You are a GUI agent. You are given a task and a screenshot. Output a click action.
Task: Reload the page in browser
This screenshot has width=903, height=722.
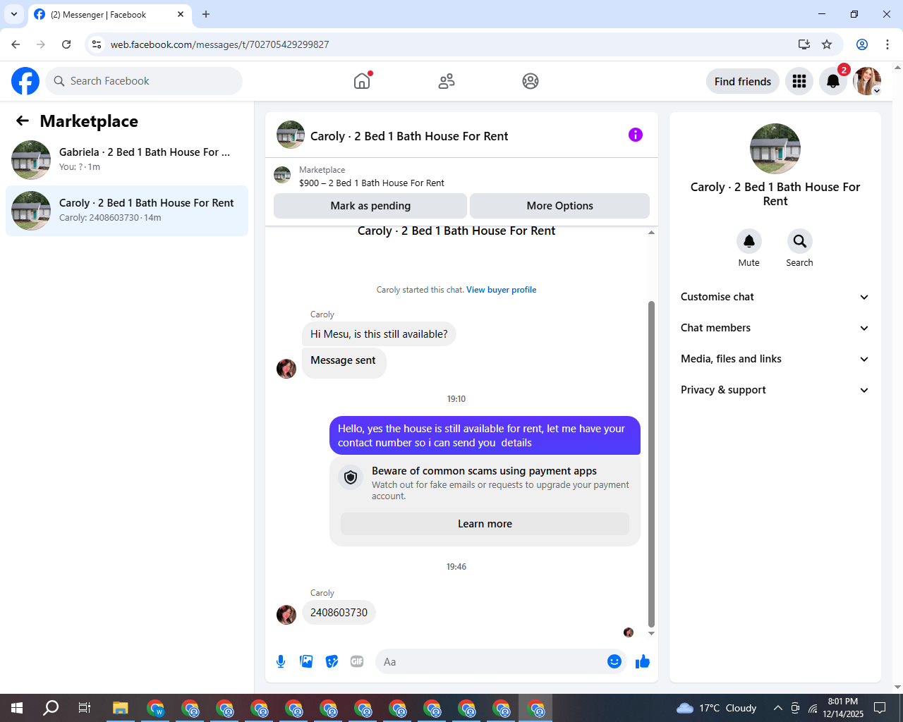click(x=66, y=44)
